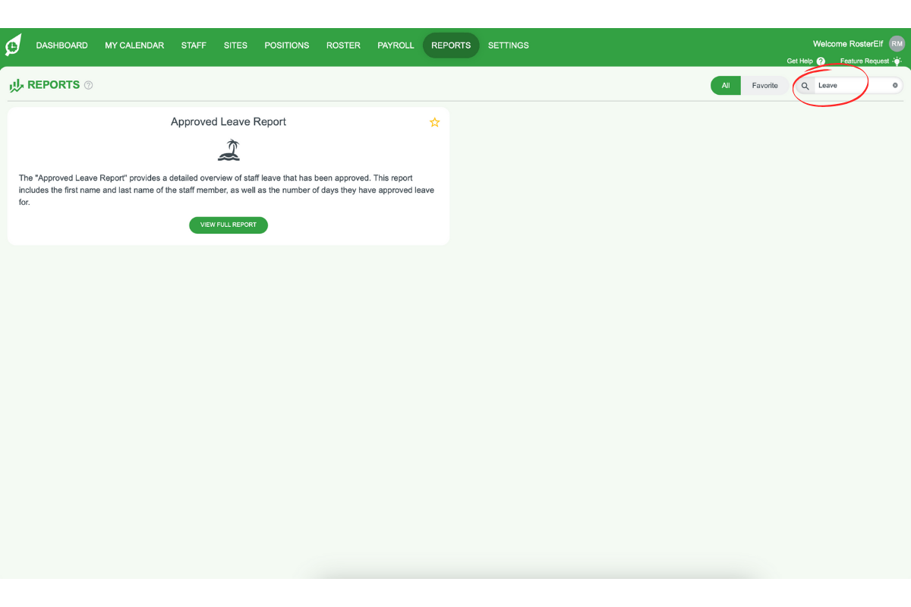The height and width of the screenshot is (607, 911).
Task: Favorite the Approved Leave Report with star
Action: point(434,122)
